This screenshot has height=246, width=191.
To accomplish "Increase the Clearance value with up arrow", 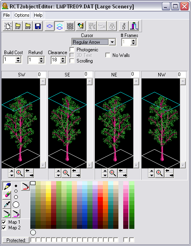I will [63, 58].
